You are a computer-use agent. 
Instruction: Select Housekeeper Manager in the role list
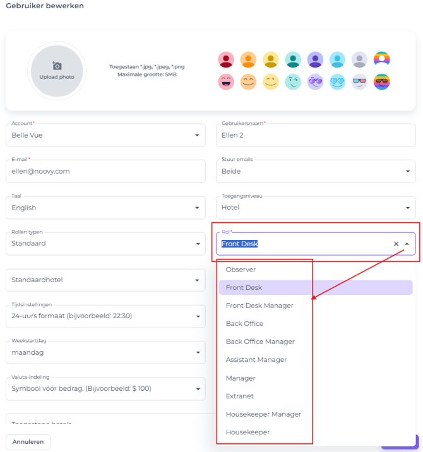coord(263,414)
